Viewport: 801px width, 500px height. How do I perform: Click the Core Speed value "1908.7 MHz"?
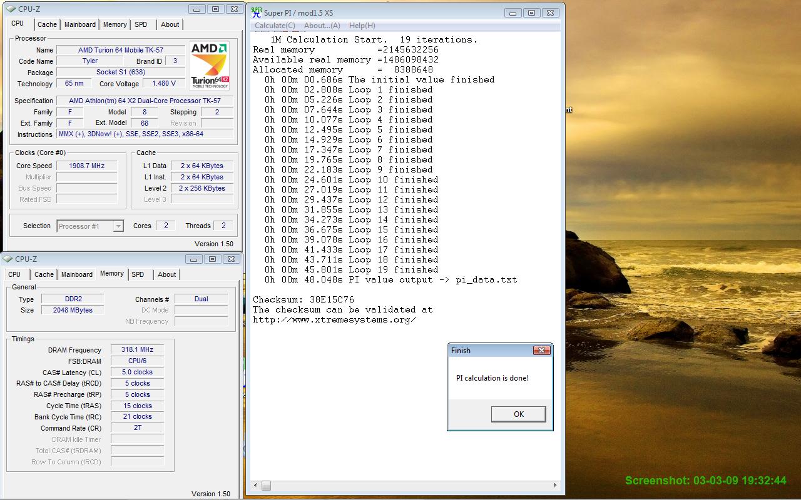pos(87,166)
